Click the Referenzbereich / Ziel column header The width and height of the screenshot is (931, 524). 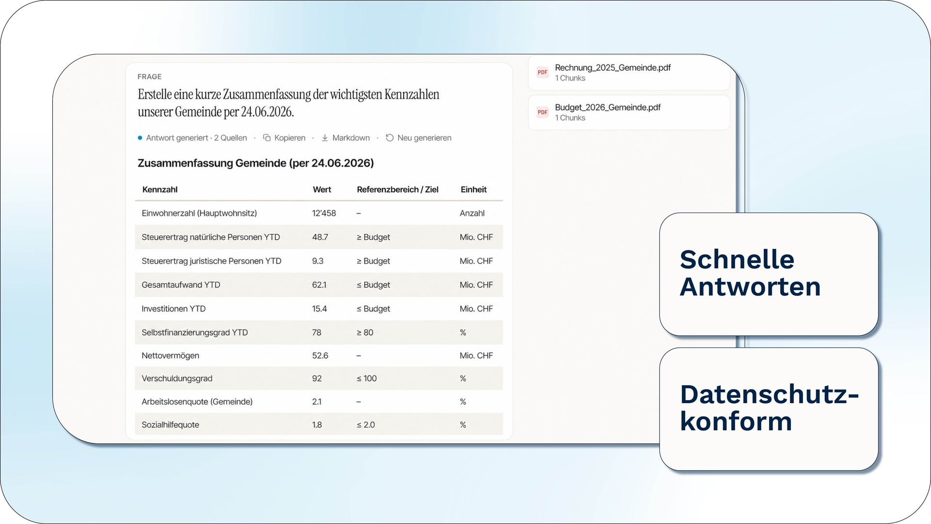point(398,190)
